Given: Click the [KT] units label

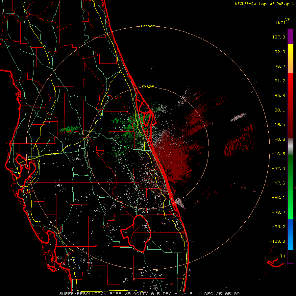Looking at the screenshot, I should pos(281,23).
